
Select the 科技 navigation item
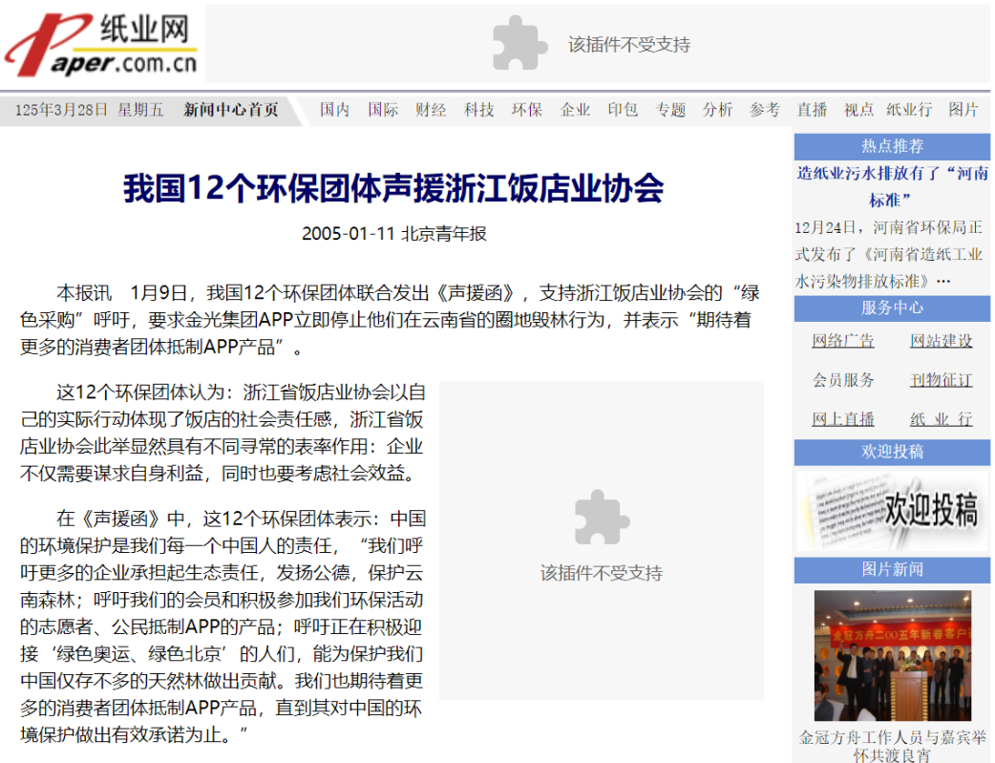[479, 110]
